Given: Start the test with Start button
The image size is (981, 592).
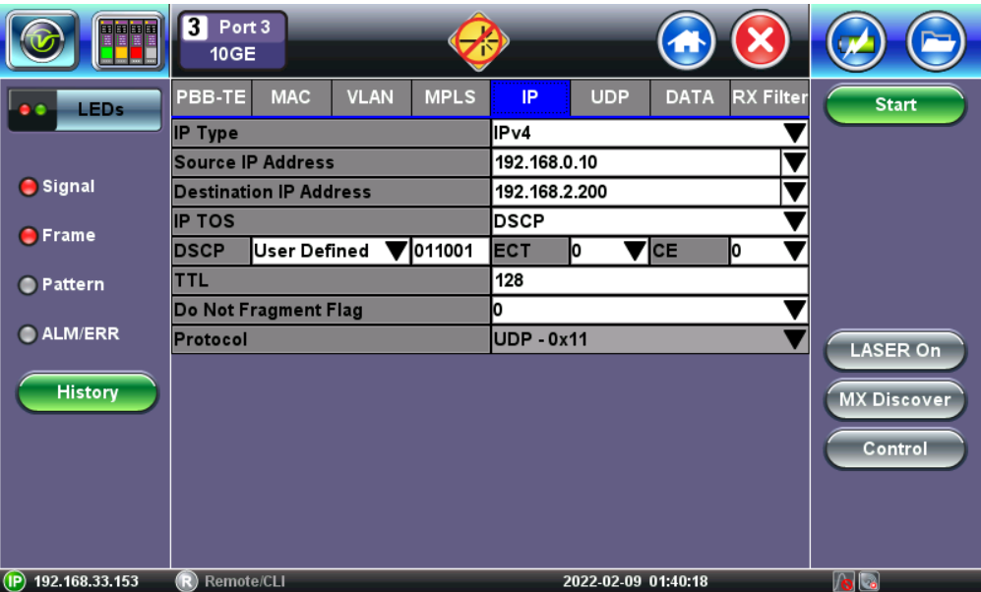Looking at the screenshot, I should pos(895,104).
